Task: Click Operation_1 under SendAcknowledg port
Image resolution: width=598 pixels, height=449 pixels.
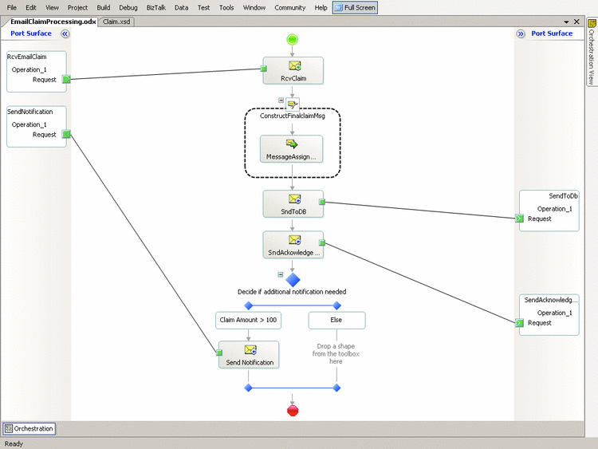Action: (x=554, y=313)
